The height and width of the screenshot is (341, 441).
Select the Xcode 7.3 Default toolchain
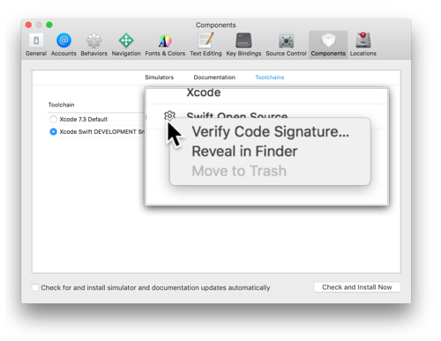point(53,119)
